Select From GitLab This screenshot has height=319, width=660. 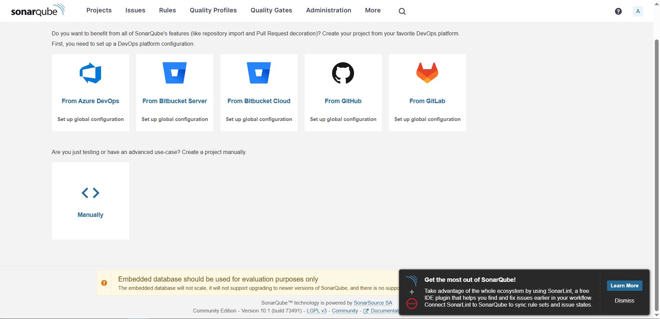pyautogui.click(x=427, y=101)
